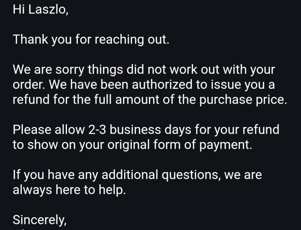Screen dimensions: 301x230
Task: Click the words "purchase price."
Action: 247,100
